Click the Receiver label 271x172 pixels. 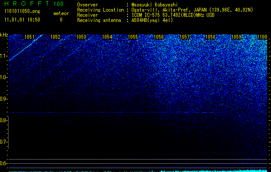click(87, 15)
